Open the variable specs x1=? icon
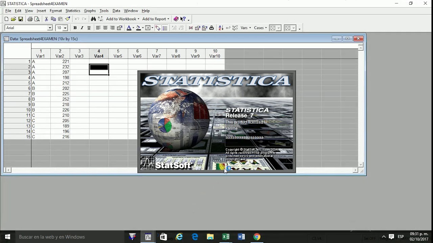Screen dimensions: 433x243 pos(235,28)
